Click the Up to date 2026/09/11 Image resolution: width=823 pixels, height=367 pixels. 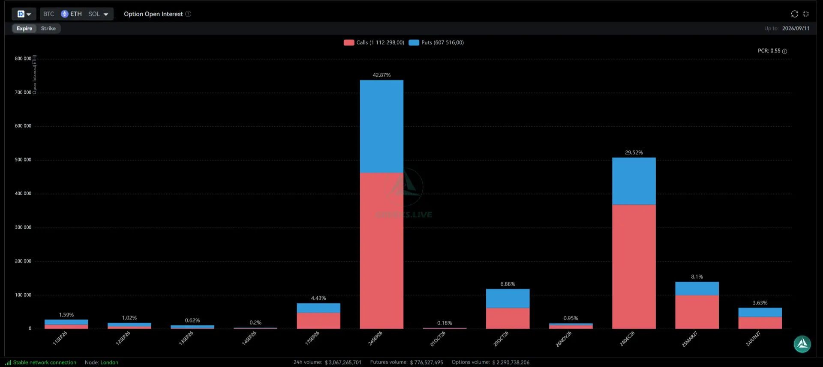pos(796,28)
